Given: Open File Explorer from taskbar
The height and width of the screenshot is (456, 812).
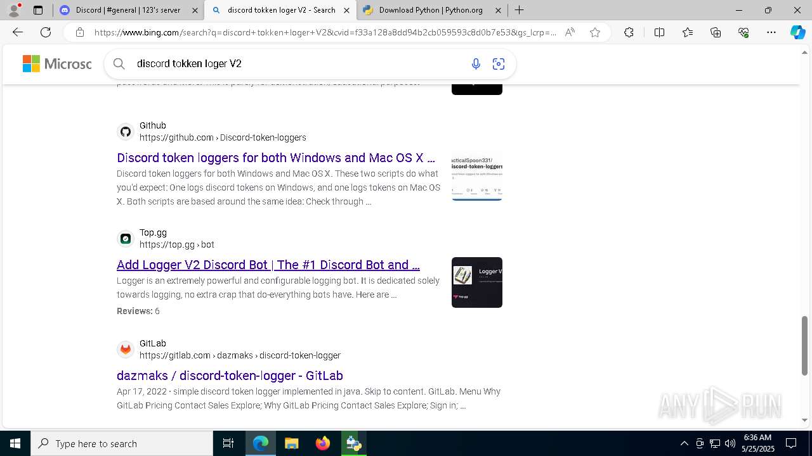Looking at the screenshot, I should click(292, 443).
